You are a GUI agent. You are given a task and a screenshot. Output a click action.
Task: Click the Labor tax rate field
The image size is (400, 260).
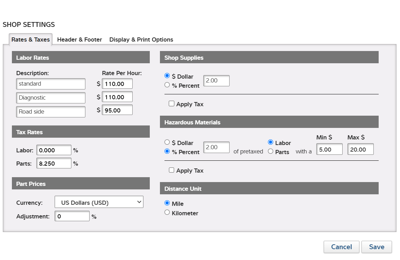pos(54,150)
